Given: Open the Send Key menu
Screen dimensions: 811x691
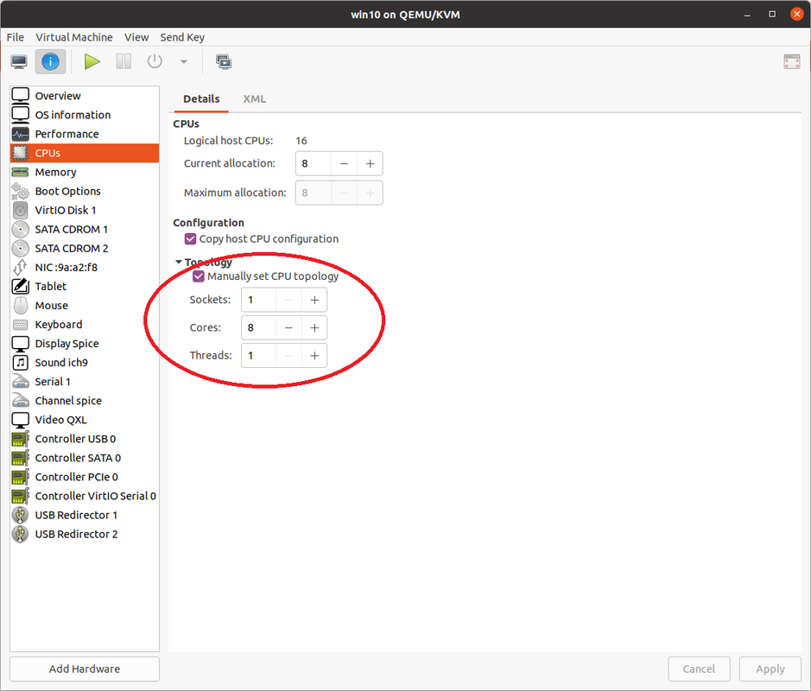Looking at the screenshot, I should point(182,37).
